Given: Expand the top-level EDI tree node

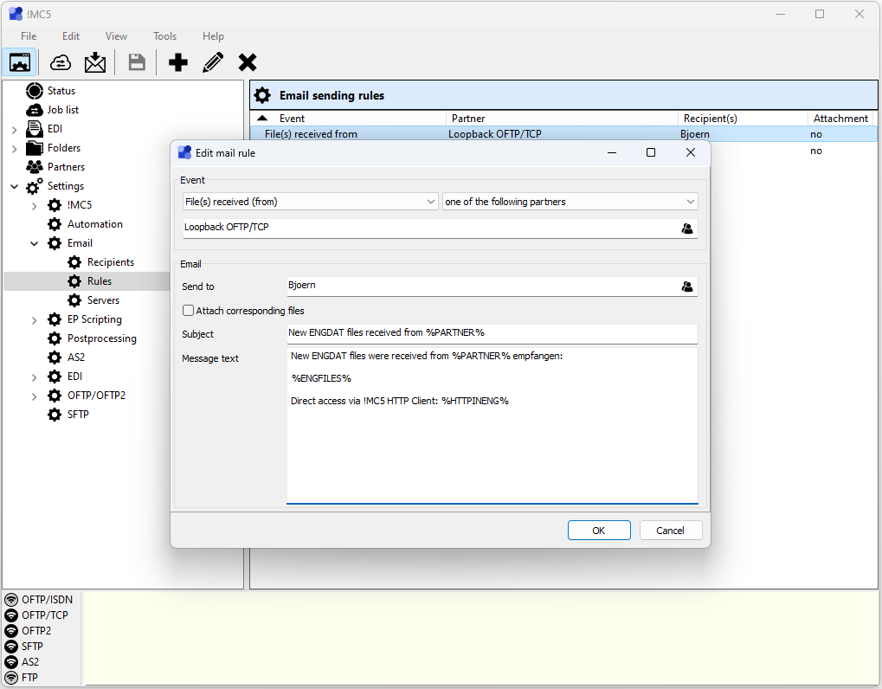Looking at the screenshot, I should point(15,129).
